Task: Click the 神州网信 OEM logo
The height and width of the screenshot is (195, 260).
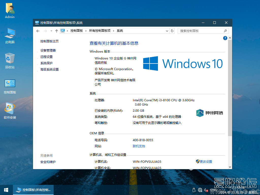Action: 209,113
